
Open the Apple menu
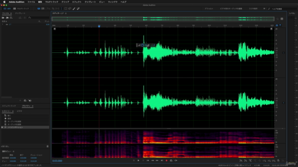click(x=4, y=2)
